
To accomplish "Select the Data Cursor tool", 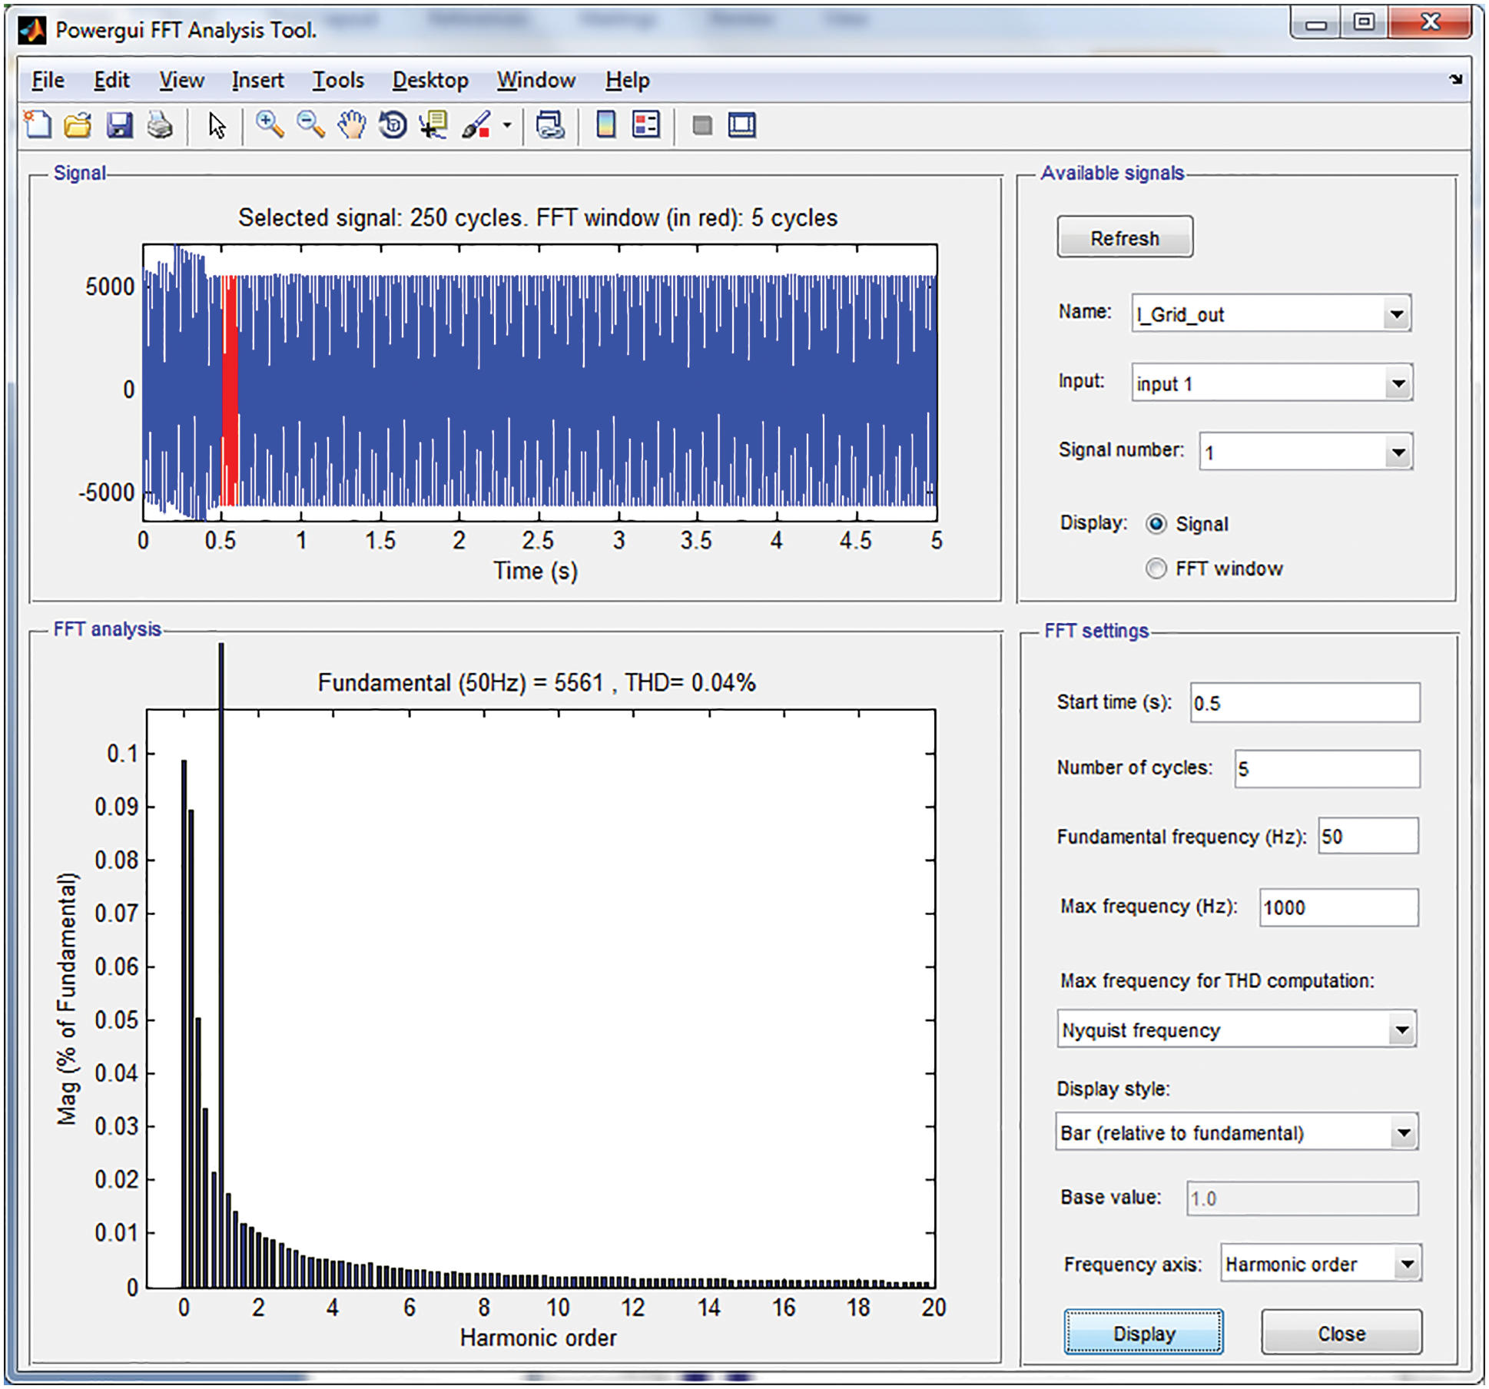I will pos(434,124).
